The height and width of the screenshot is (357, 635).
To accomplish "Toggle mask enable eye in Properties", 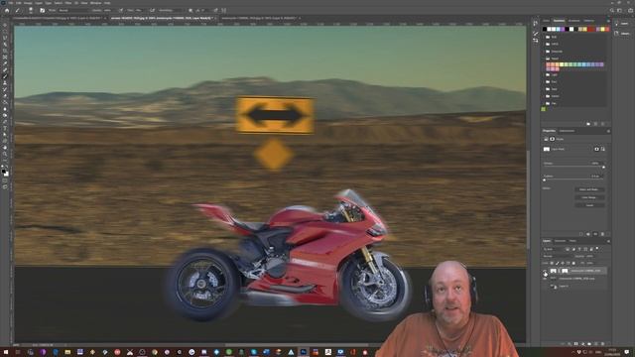I will pos(595,234).
